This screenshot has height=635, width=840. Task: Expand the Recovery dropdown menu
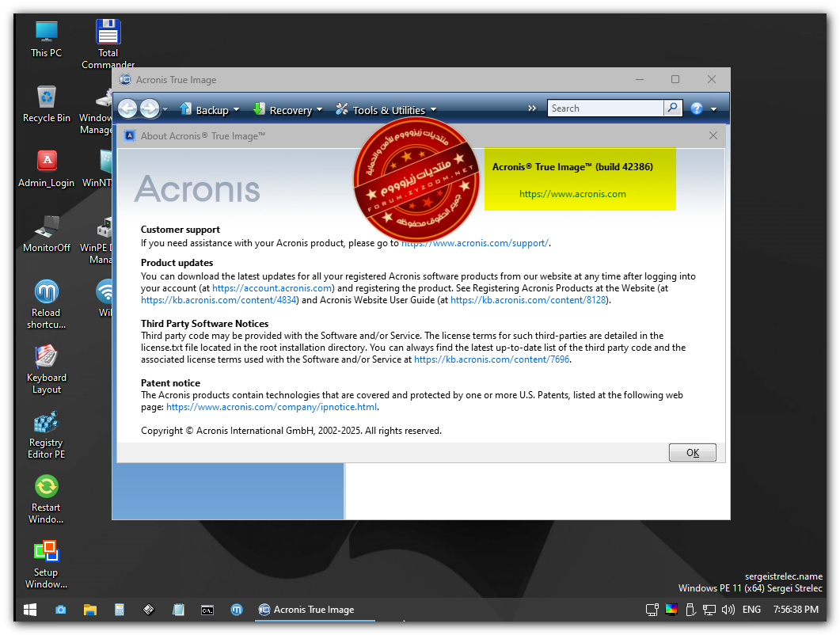[287, 110]
